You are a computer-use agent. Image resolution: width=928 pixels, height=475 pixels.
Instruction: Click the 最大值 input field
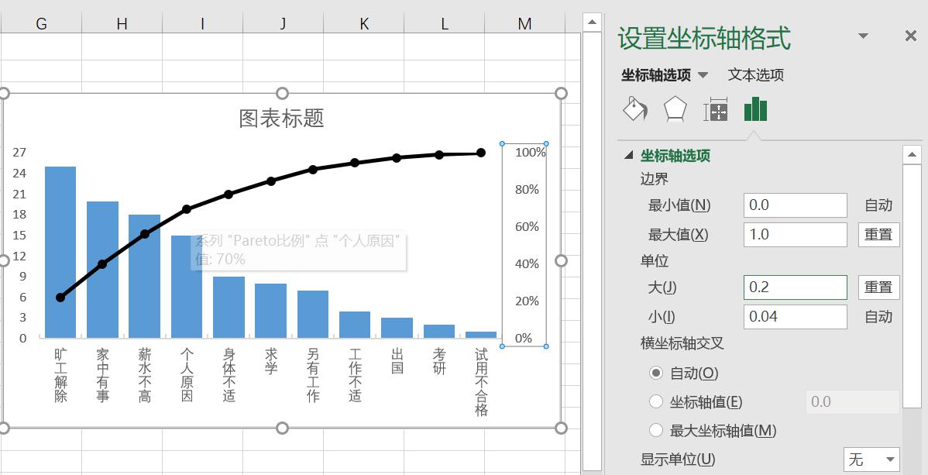[795, 235]
